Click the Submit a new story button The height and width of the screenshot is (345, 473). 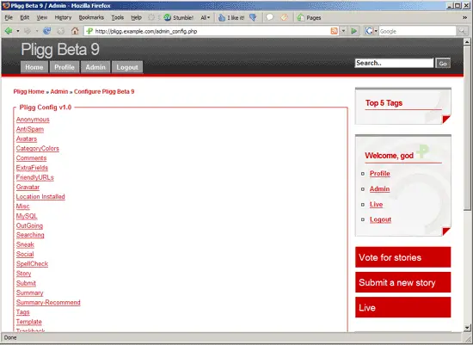[403, 282]
